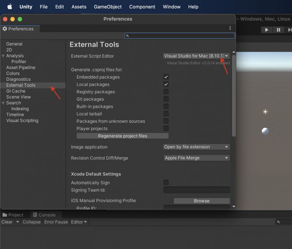Select Asset Pipeline in the sidebar
Screen dimensions: 292x249
click(21, 67)
